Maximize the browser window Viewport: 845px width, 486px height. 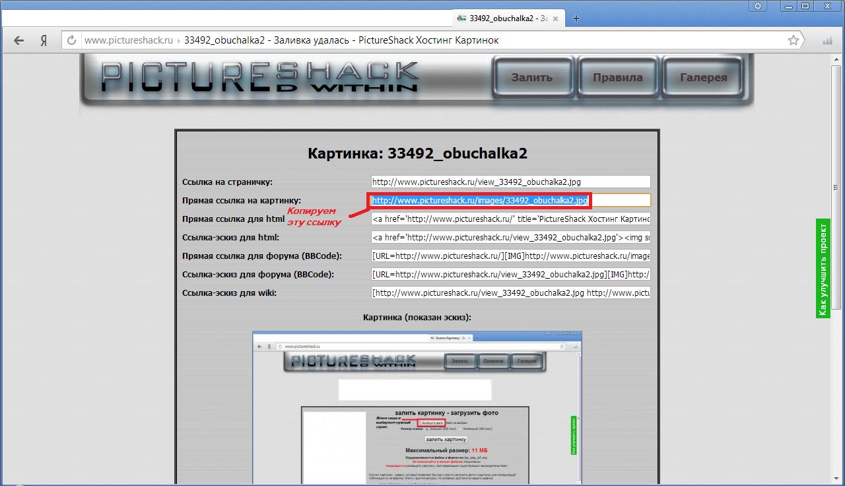tap(805, 6)
